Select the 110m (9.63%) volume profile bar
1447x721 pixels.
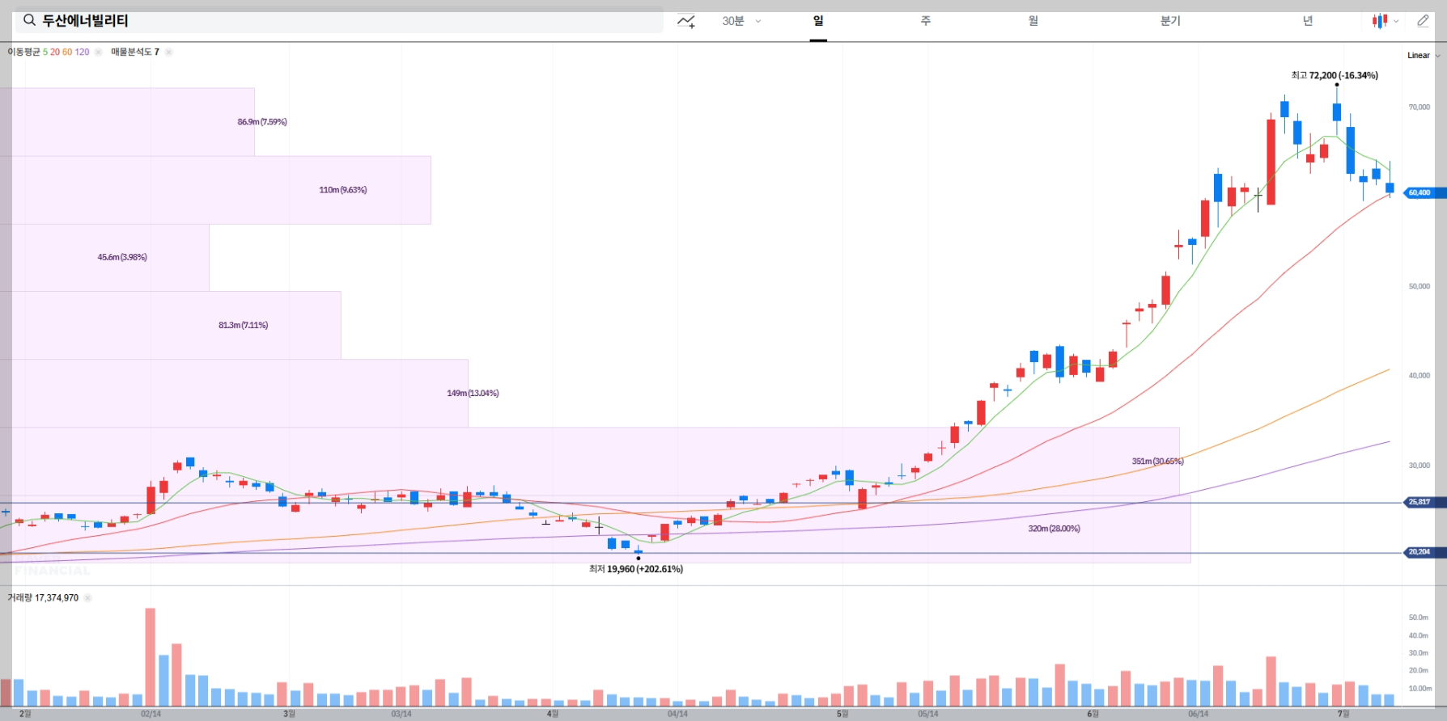215,190
